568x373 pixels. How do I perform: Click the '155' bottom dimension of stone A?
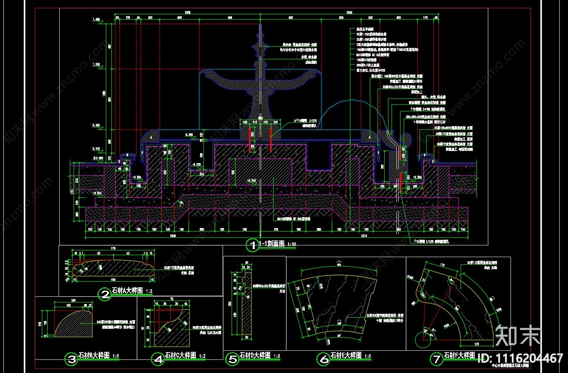113,280
